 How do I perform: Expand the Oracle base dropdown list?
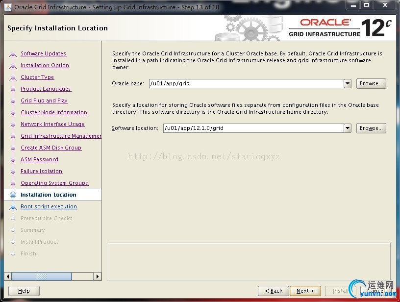click(348, 83)
